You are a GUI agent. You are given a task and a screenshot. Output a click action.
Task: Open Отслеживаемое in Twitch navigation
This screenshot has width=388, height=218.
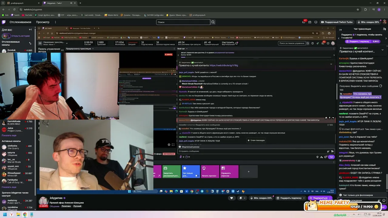20,22
